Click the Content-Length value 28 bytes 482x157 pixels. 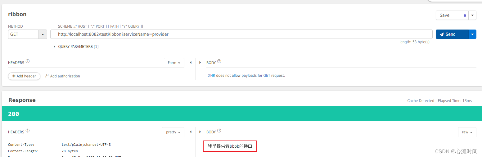(70, 151)
